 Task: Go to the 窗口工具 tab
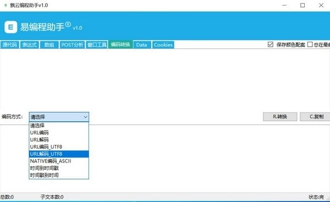click(x=97, y=44)
